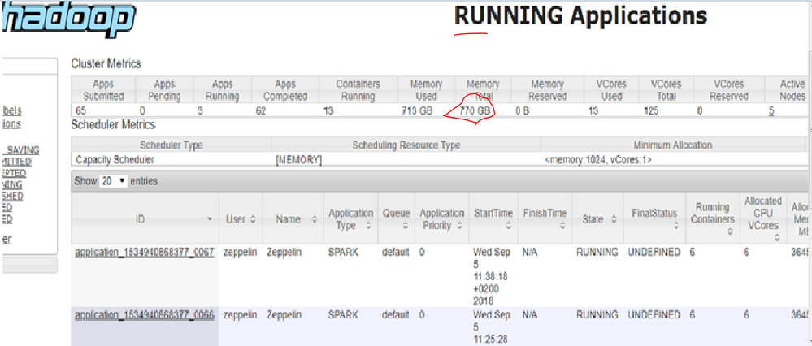Click the sort arrows in the FinishTime header
812x346 pixels.
(x=562, y=226)
